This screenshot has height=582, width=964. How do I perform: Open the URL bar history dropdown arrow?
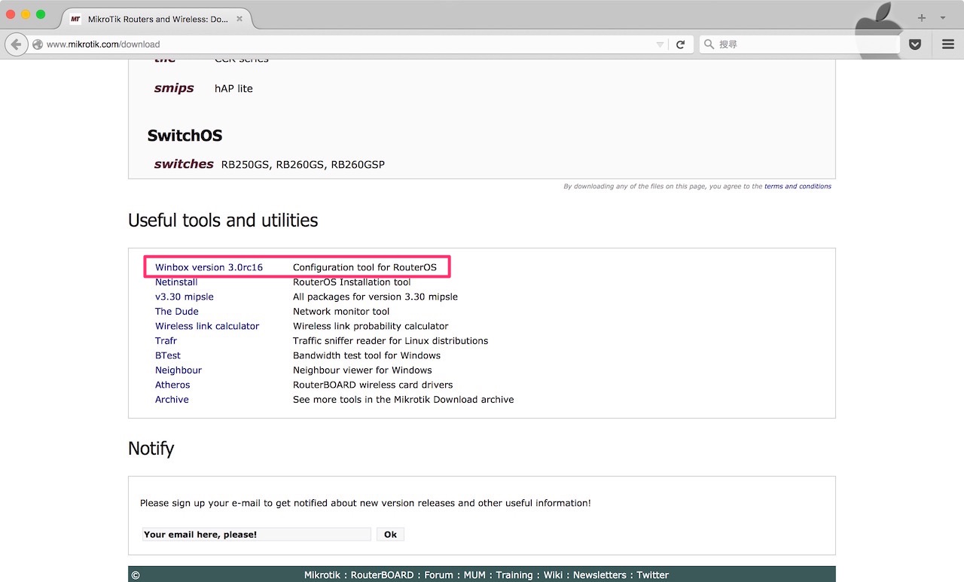point(660,44)
